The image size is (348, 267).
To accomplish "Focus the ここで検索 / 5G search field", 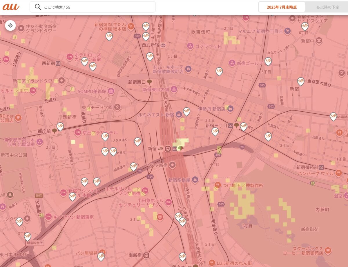I will pyautogui.click(x=93, y=7).
